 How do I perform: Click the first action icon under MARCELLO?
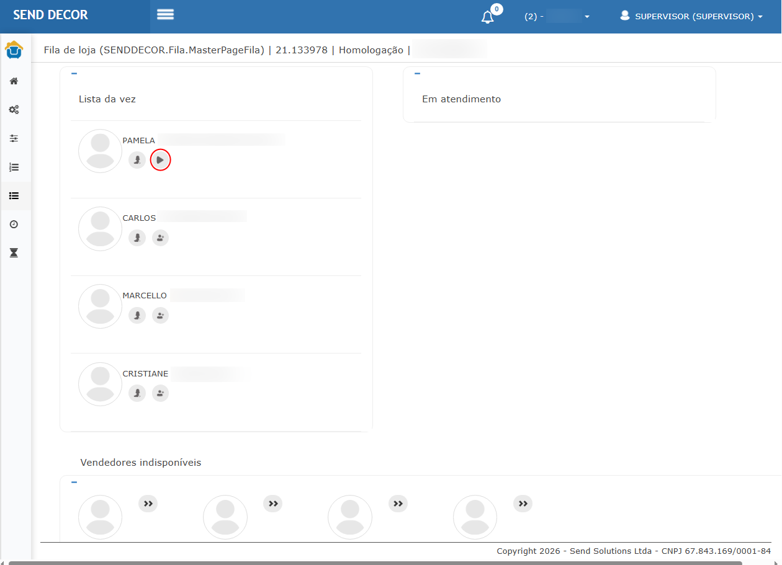tap(137, 316)
